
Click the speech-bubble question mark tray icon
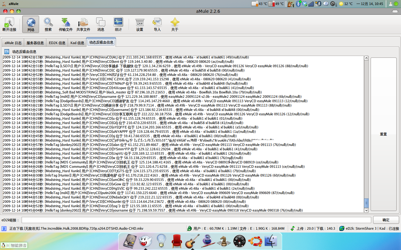pos(326,4)
